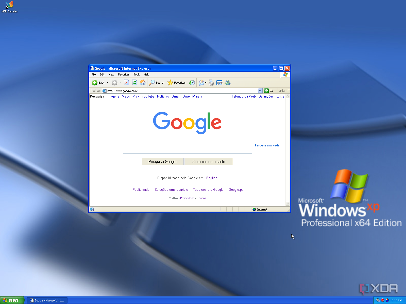
Task: Click the red security shield tray icon
Action: [x=382, y=300]
